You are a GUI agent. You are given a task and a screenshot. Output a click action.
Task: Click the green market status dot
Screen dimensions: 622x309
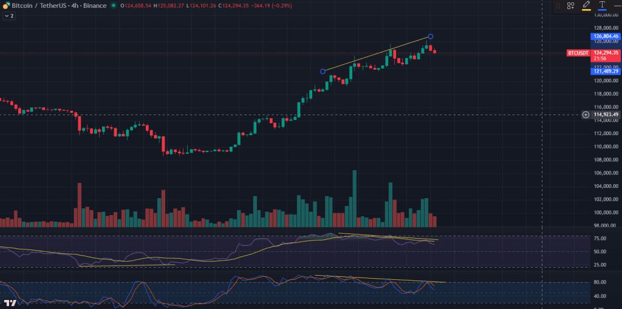coord(114,5)
